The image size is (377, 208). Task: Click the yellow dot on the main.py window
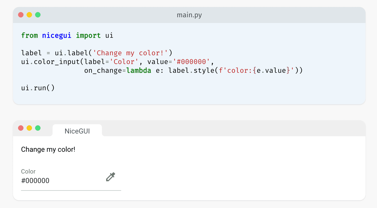pos(29,15)
